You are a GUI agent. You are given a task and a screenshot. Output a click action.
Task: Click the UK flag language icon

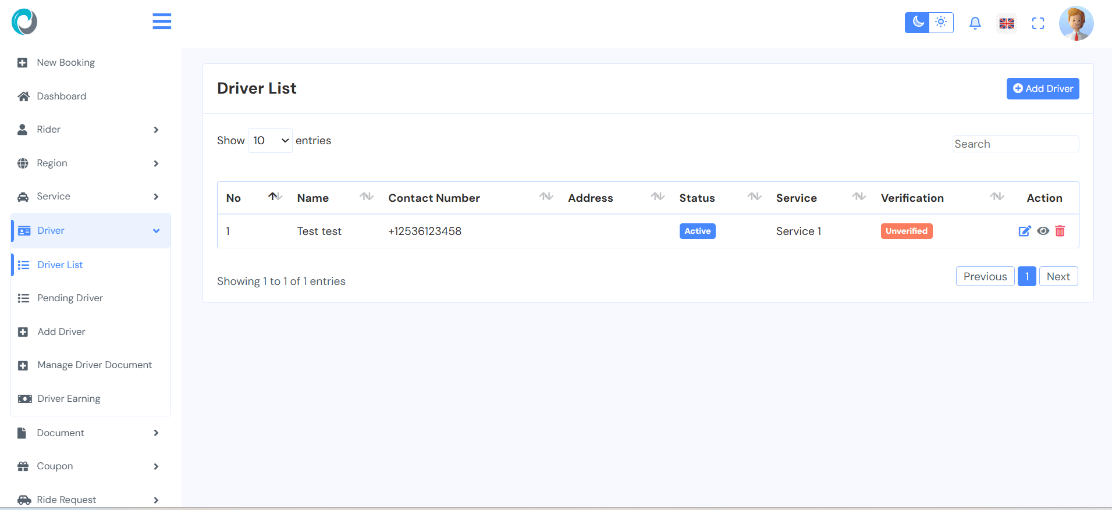click(x=1007, y=23)
